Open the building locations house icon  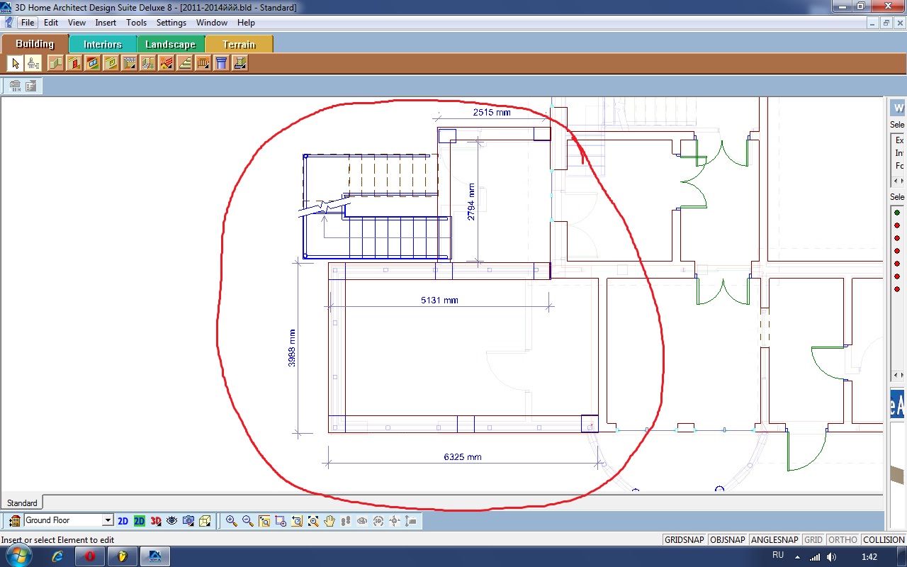[15, 521]
